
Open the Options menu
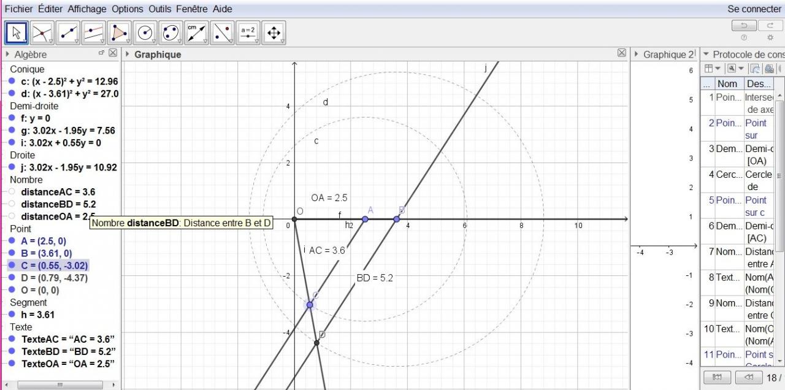point(128,9)
